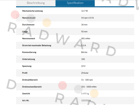Click the Zirkular profile value

tap(85, 73)
